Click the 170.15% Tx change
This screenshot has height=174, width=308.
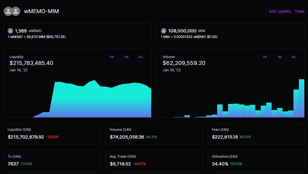tap(26, 164)
